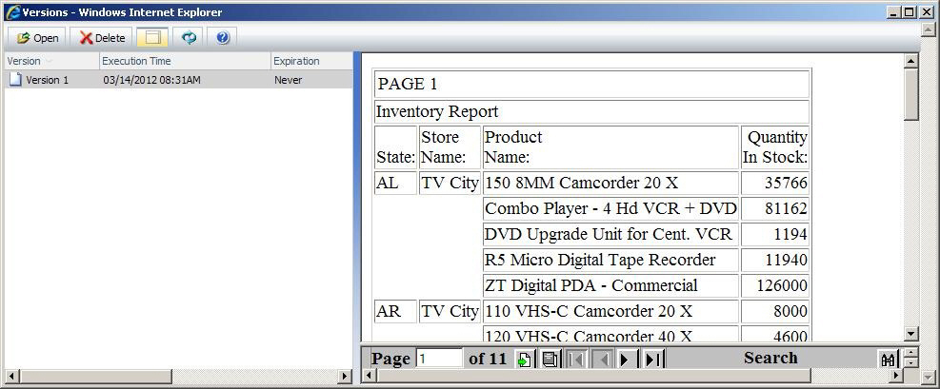This screenshot has width=940, height=389.
Task: Click the page number input field
Action: coord(439,359)
